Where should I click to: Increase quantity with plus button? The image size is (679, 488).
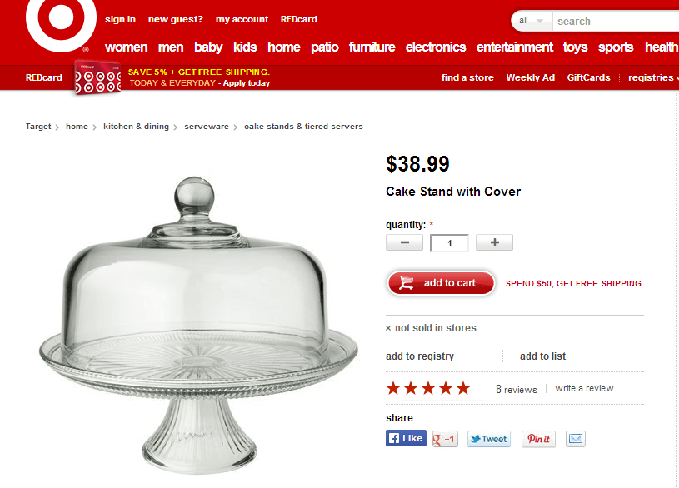tap(494, 242)
